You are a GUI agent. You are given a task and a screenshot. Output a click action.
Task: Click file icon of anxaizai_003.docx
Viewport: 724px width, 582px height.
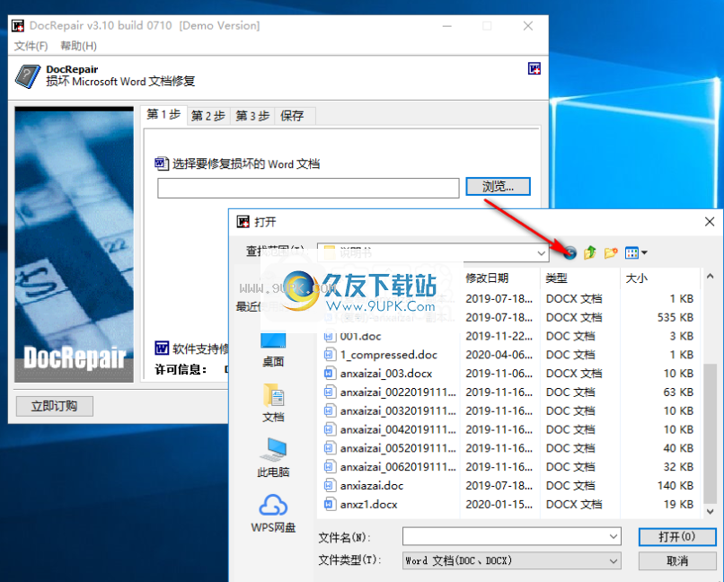tap(329, 373)
